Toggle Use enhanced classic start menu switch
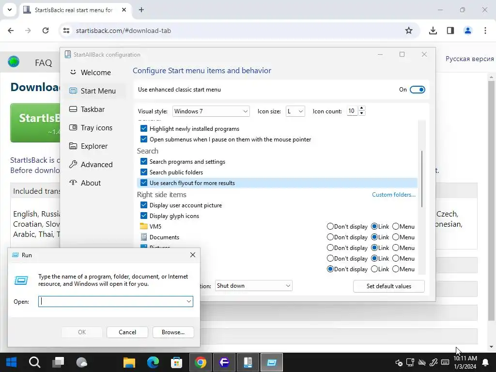The height and width of the screenshot is (372, 496). pos(417,90)
